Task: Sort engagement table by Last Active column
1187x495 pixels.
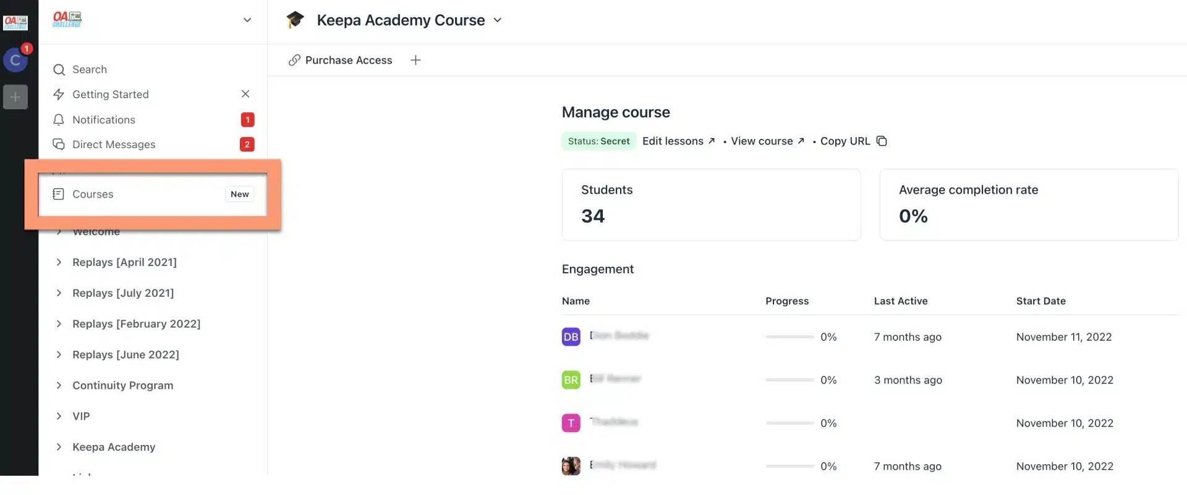Action: tap(901, 301)
